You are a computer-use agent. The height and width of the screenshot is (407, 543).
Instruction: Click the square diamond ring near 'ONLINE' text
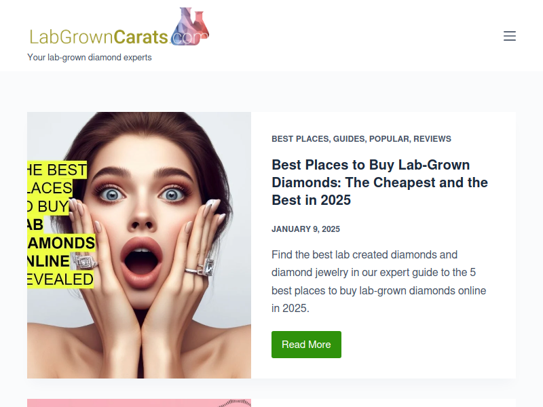point(86,263)
